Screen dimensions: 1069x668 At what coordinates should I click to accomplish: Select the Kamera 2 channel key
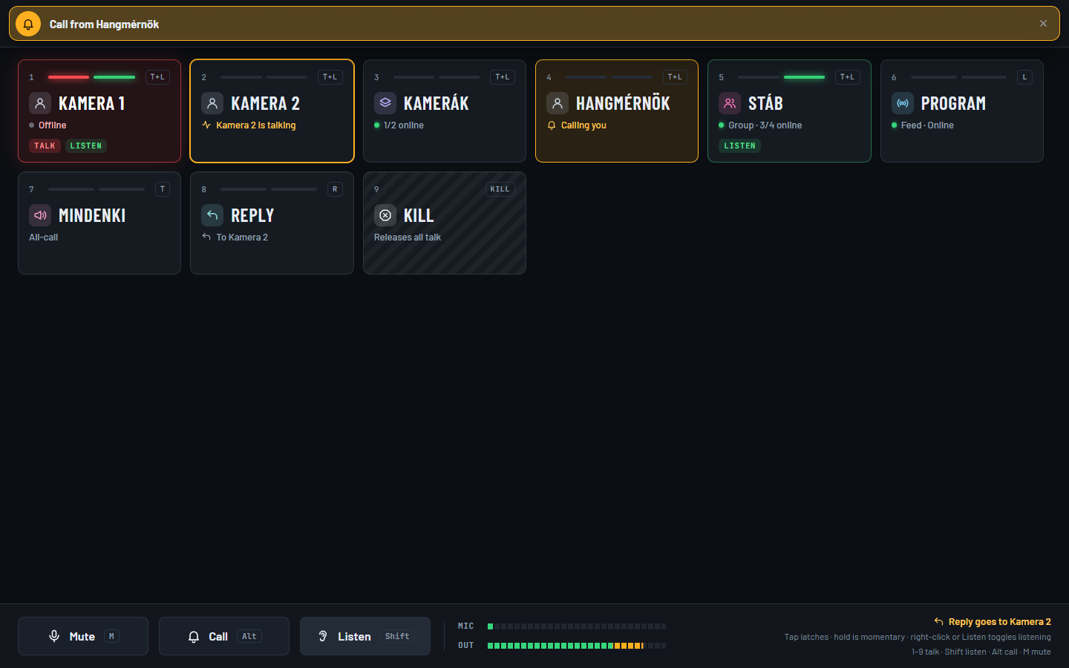pyautogui.click(x=272, y=111)
